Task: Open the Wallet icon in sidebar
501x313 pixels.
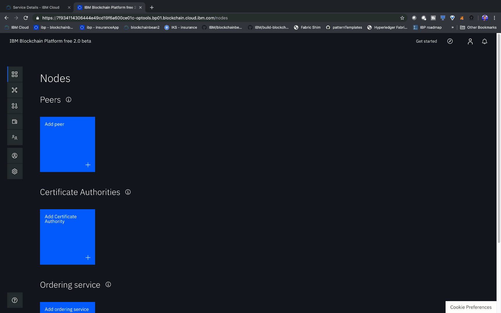Action: (15, 122)
